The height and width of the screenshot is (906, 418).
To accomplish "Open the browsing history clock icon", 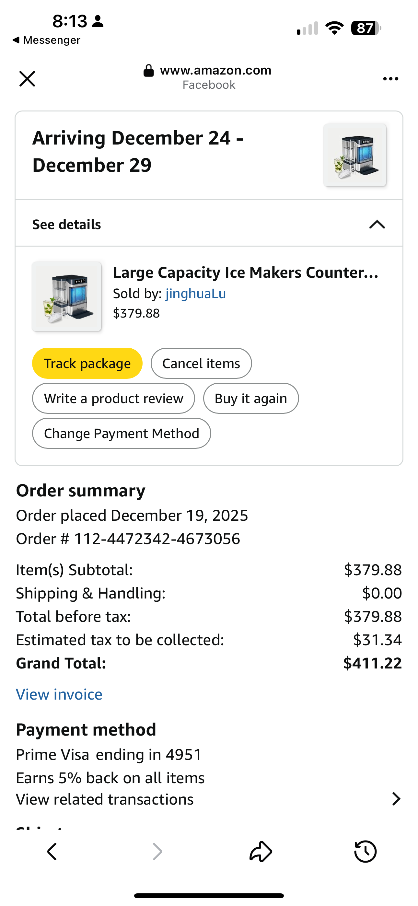I will 365,852.
